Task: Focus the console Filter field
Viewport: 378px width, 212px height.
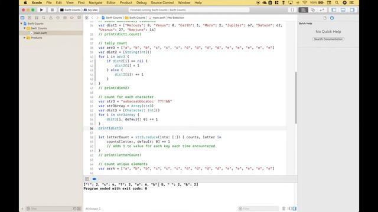Action: (x=258, y=208)
